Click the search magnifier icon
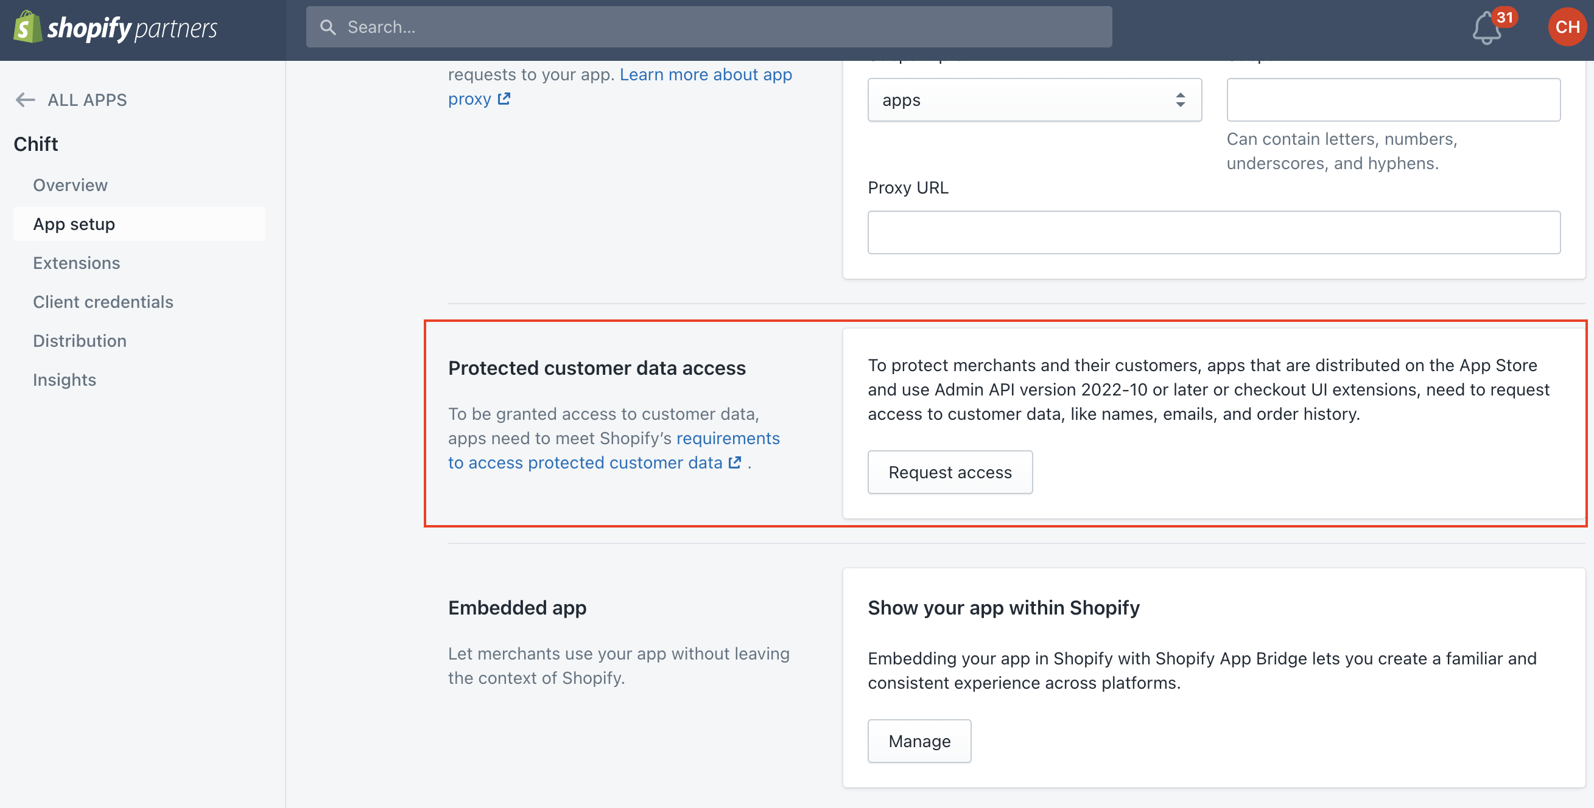Screen dimensions: 1594x808 (x=328, y=27)
